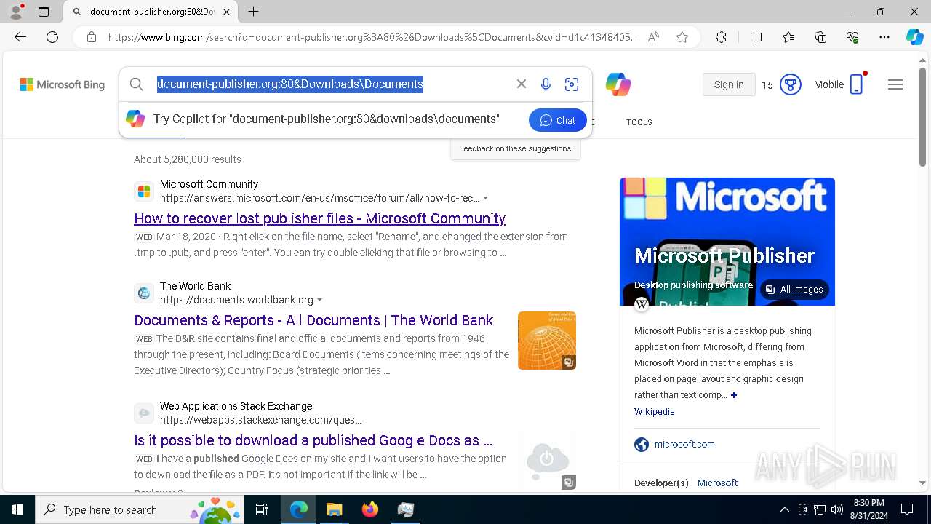This screenshot has height=524, width=931.
Task: Click the Sign in button
Action: pyautogui.click(x=729, y=84)
